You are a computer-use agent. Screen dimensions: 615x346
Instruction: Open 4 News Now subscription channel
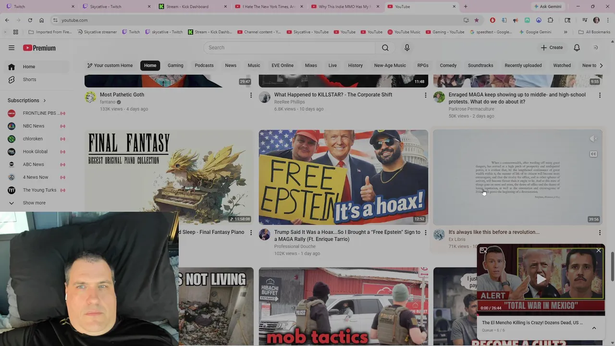pos(37,177)
